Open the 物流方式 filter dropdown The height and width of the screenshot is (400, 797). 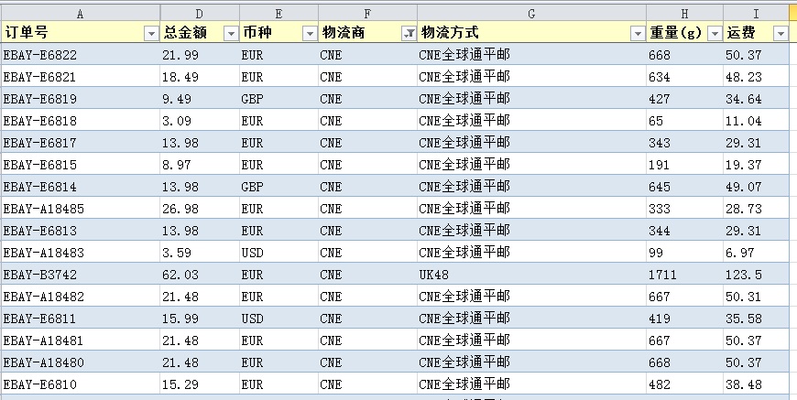(x=637, y=34)
